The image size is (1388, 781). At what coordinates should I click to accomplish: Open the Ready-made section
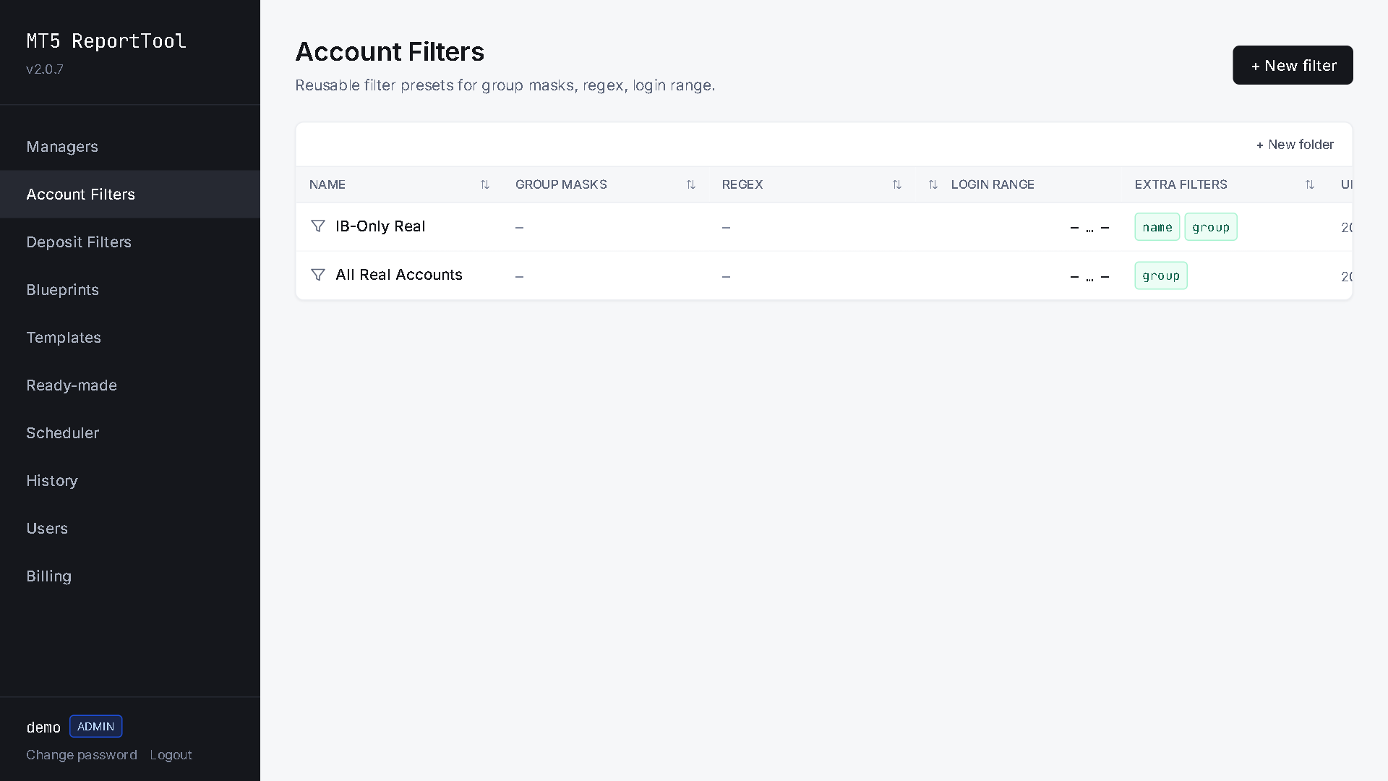tap(130, 385)
